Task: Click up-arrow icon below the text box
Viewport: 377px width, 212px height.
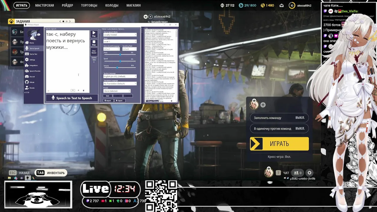Action: pyautogui.click(x=73, y=90)
